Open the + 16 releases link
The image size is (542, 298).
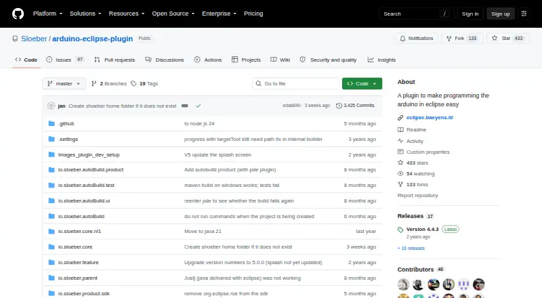[411, 248]
